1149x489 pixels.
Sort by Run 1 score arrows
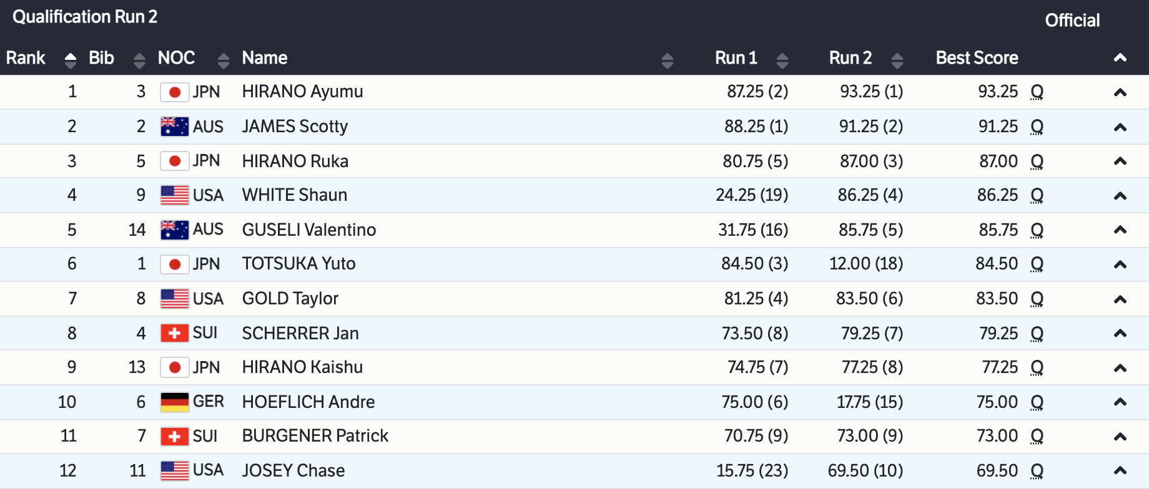coord(782,60)
